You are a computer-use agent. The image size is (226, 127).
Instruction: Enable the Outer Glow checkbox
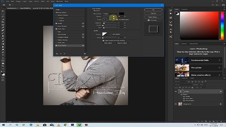tap(56, 43)
